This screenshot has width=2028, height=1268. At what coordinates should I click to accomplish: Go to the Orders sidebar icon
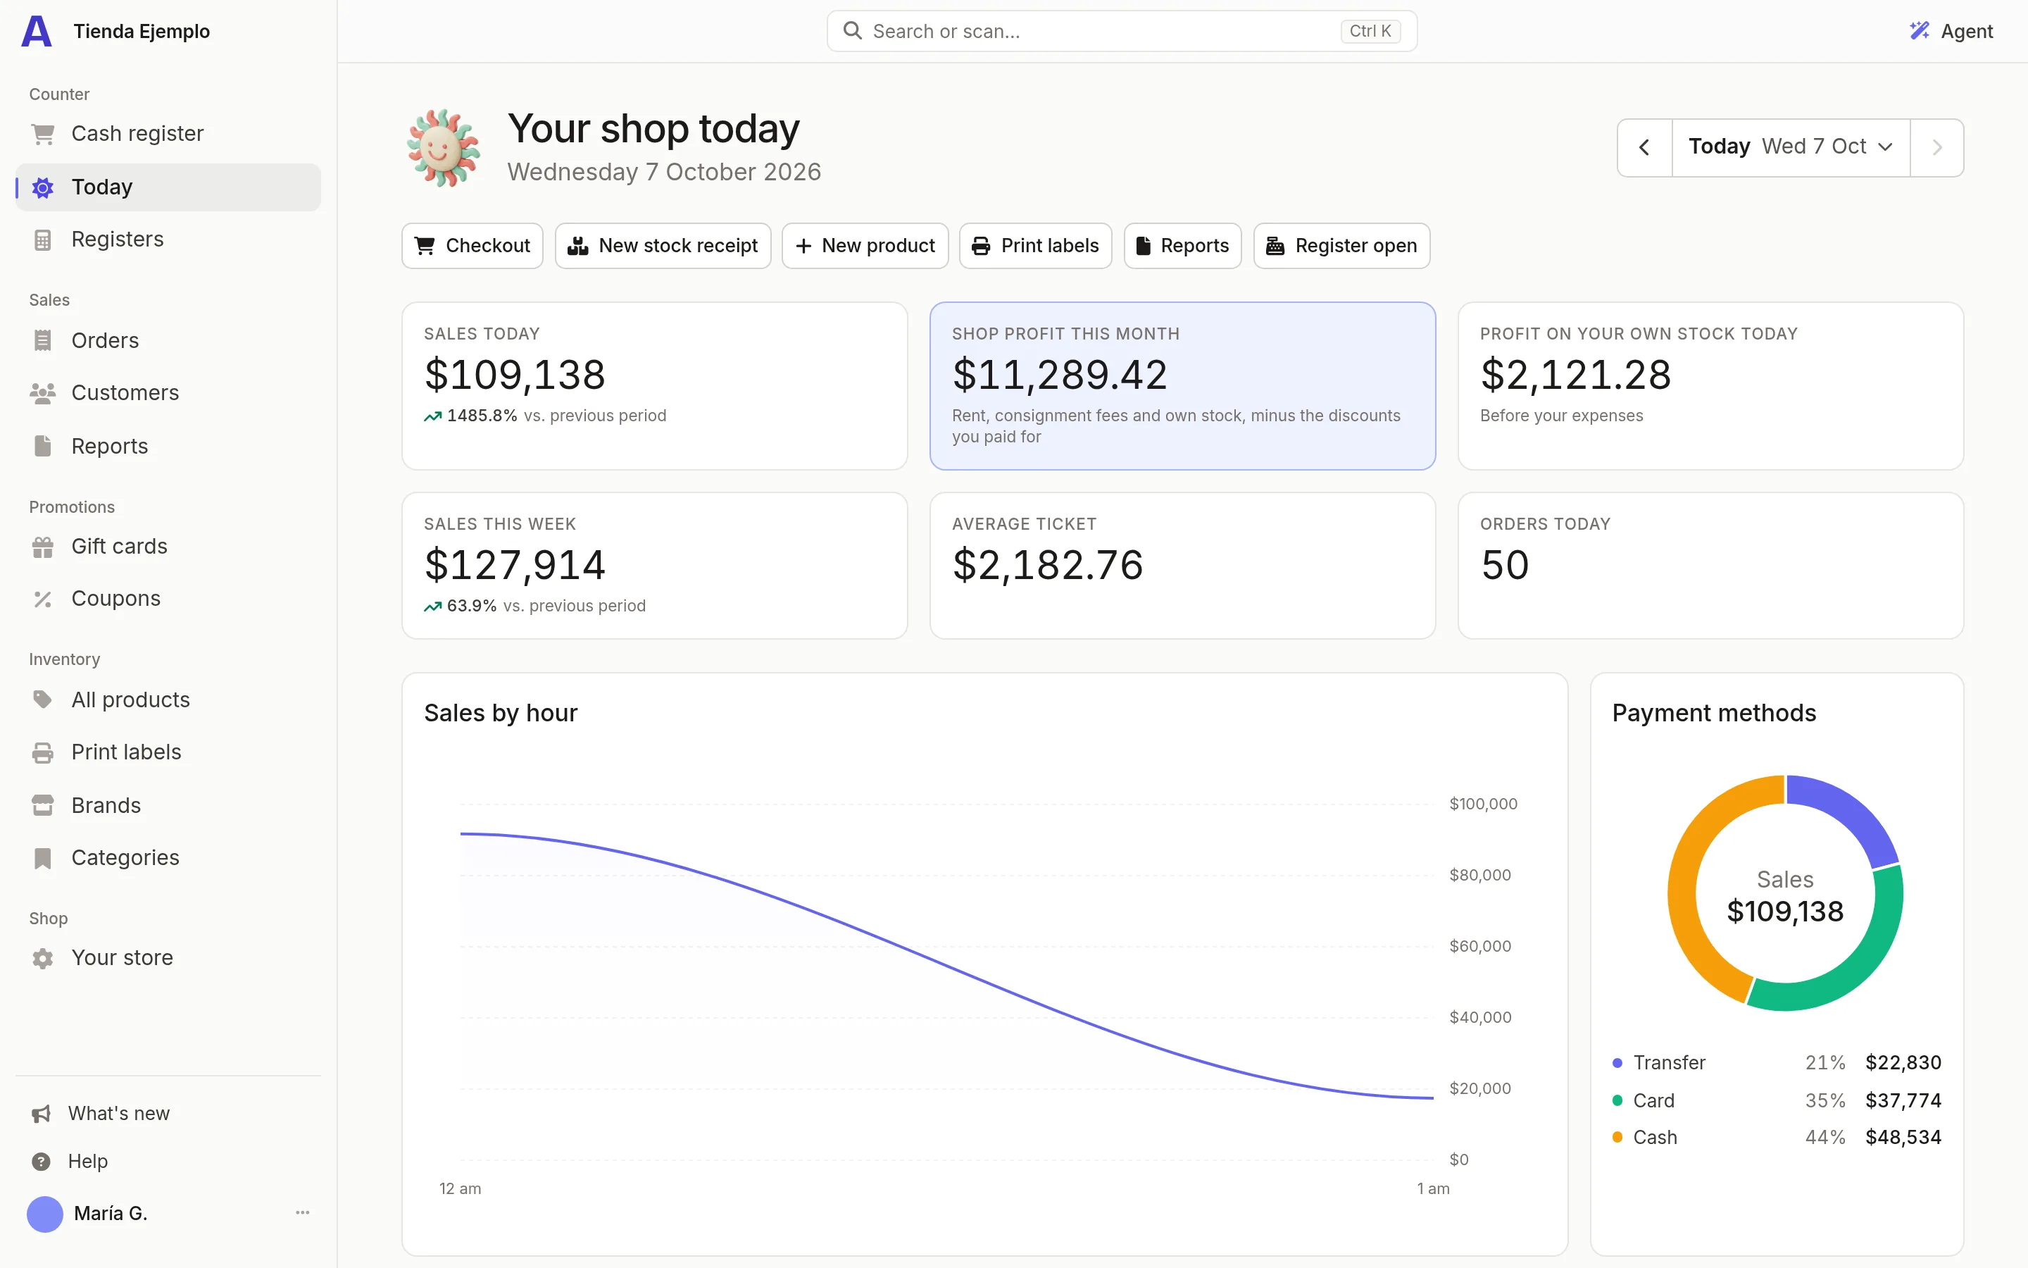[43, 340]
